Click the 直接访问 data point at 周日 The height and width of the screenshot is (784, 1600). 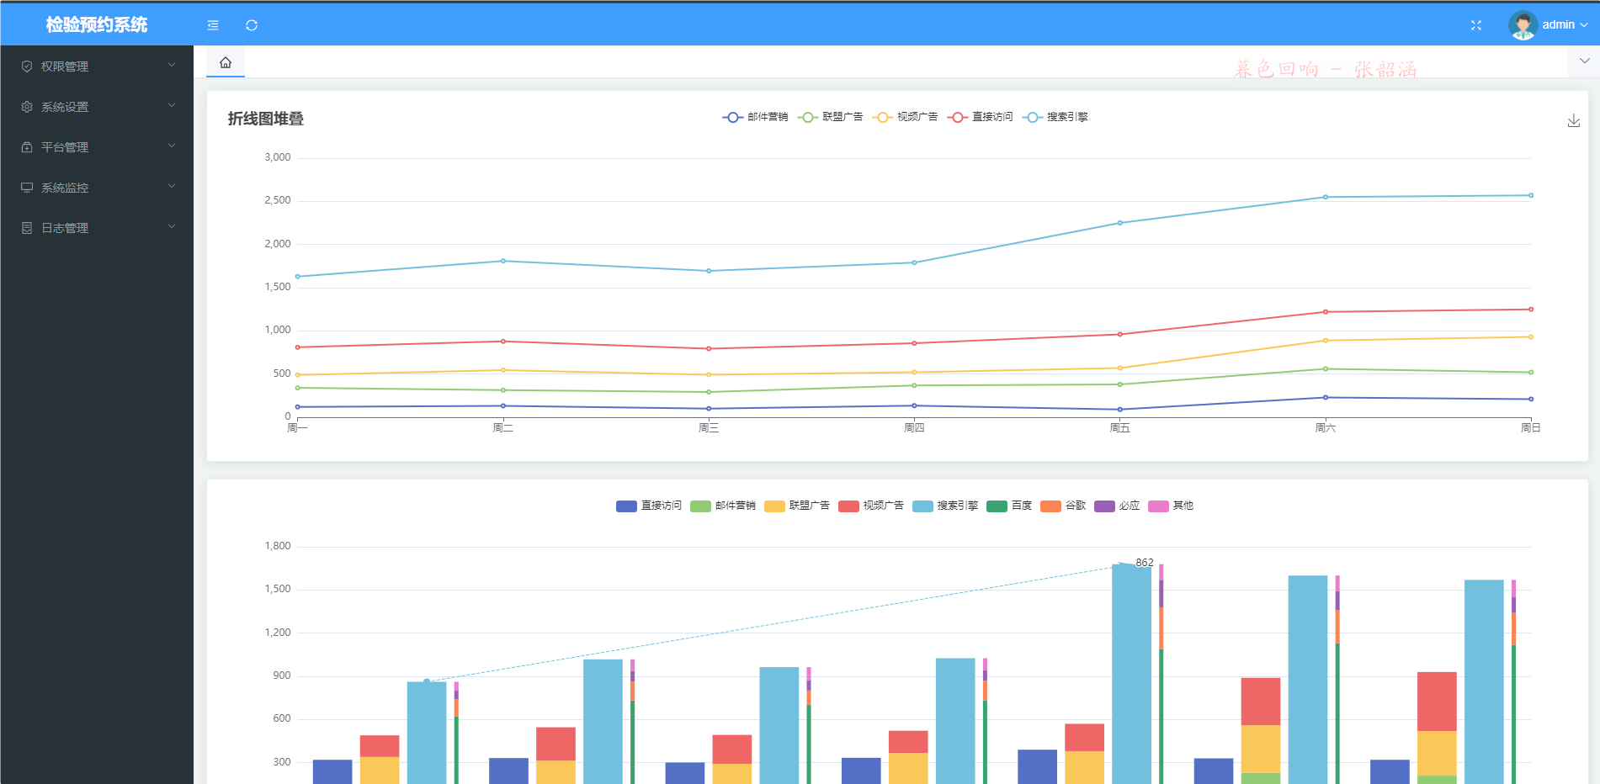pyautogui.click(x=1531, y=310)
